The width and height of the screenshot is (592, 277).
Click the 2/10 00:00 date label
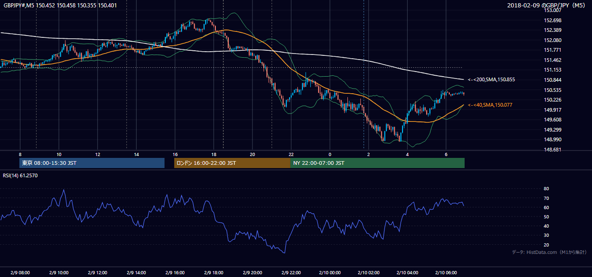(x=330, y=272)
